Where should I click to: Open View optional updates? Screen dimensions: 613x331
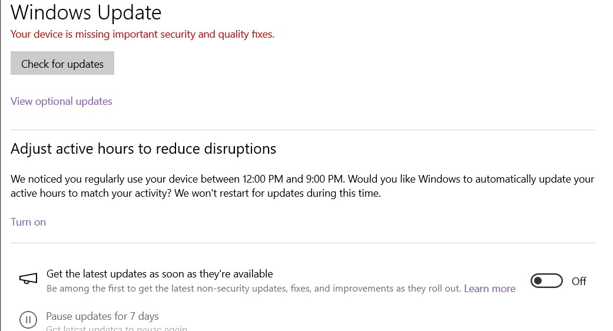point(61,101)
